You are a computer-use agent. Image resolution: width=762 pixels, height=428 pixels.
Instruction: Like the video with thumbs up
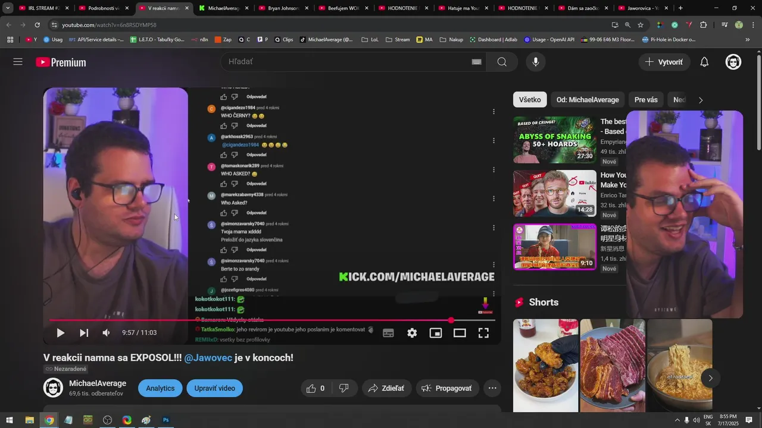tap(316, 388)
